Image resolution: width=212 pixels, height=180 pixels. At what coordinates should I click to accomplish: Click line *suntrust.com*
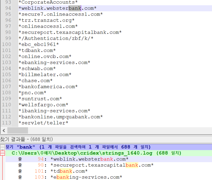click(x=40, y=99)
